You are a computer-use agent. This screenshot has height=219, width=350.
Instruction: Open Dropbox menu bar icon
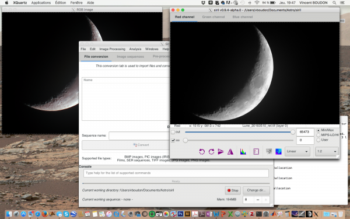pos(204,3)
